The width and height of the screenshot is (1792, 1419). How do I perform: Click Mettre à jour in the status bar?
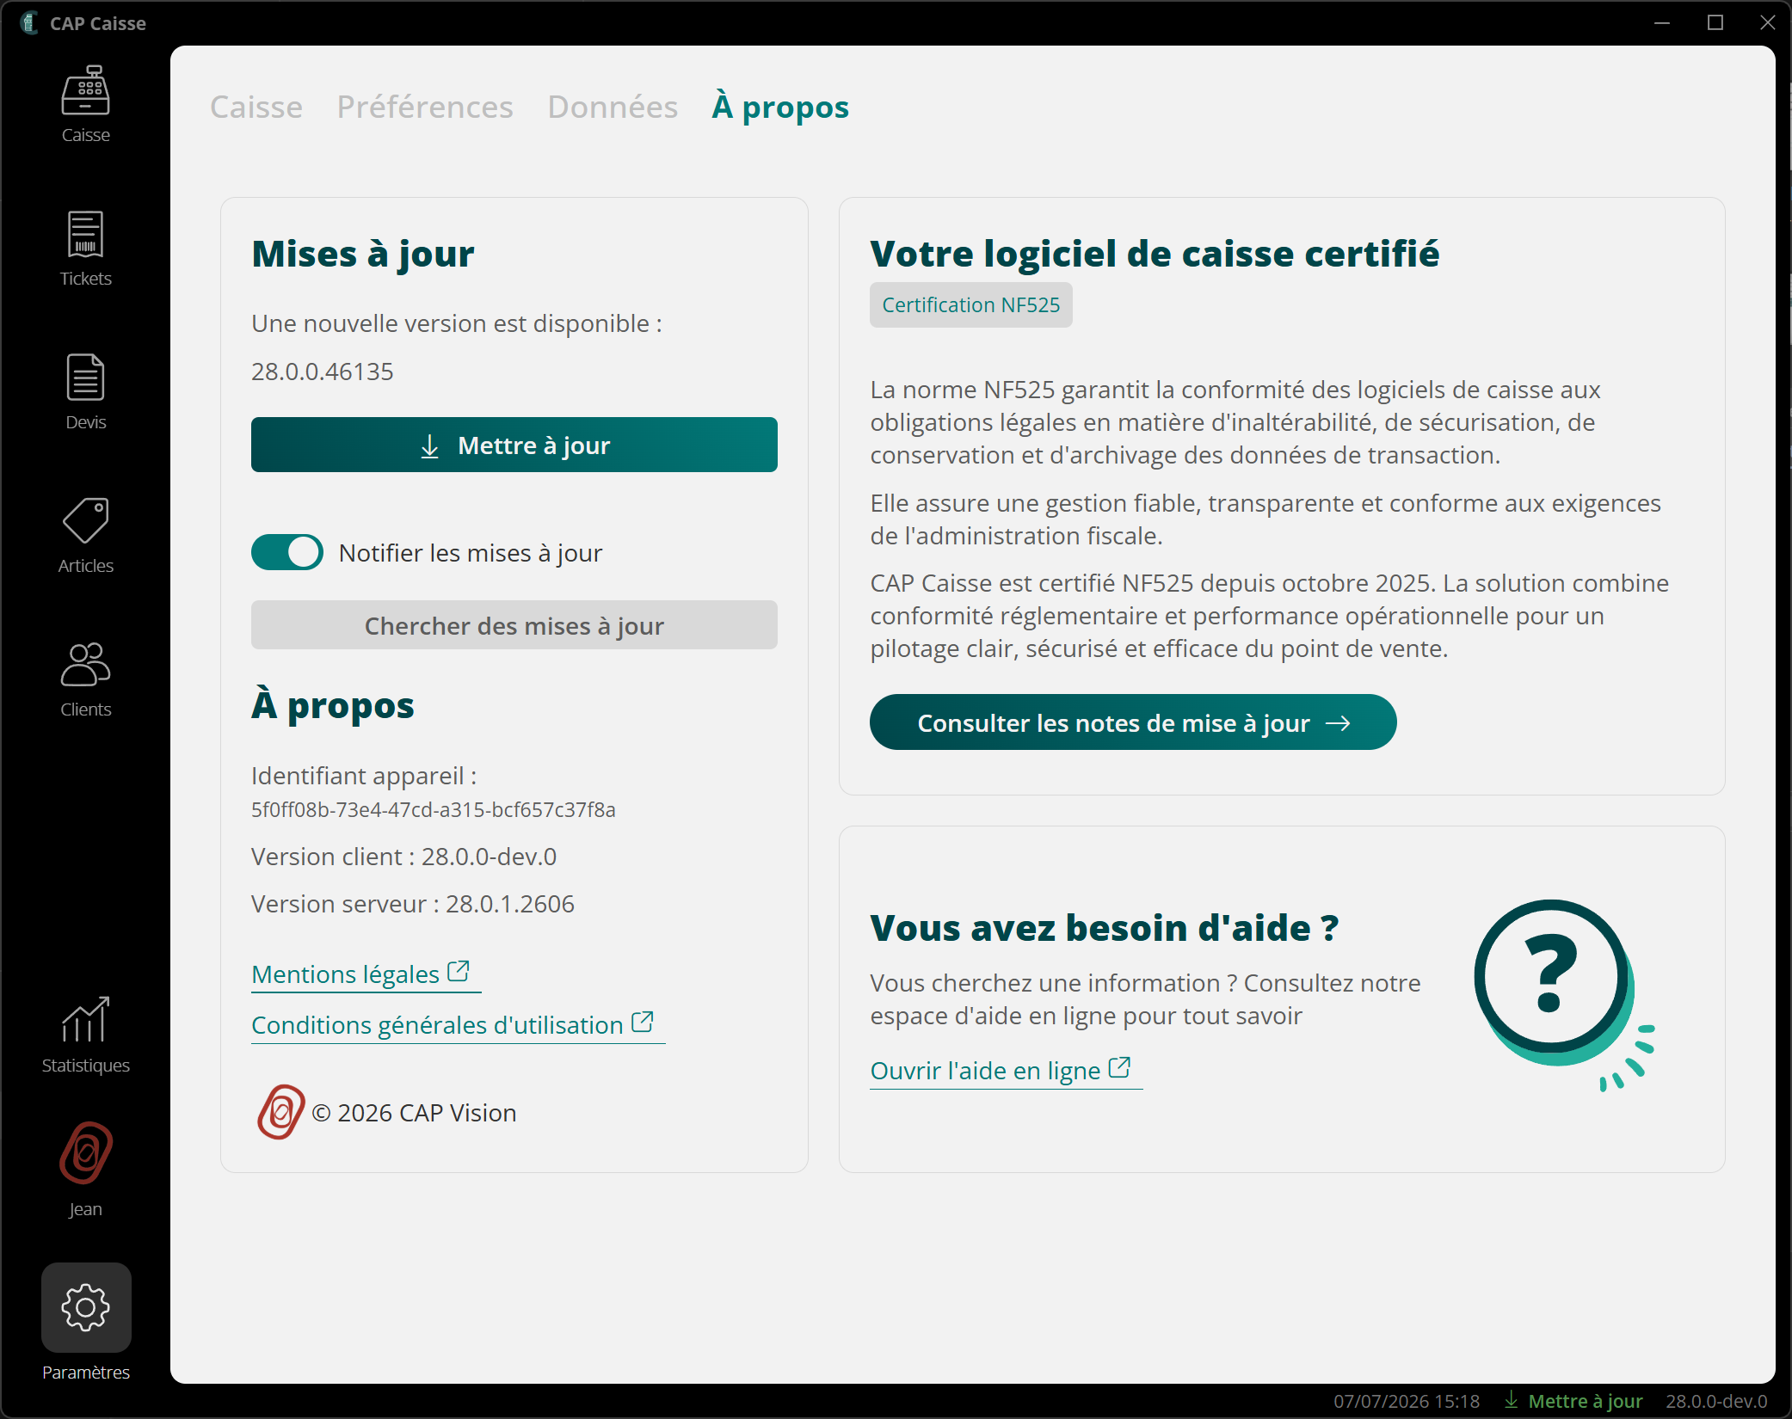click(x=1586, y=1401)
